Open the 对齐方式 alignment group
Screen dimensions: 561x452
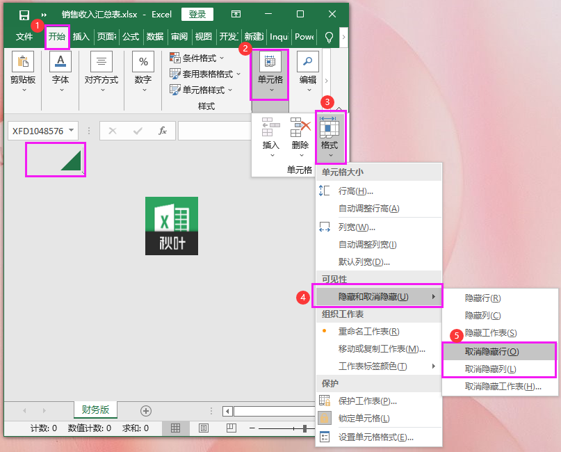coord(101,72)
